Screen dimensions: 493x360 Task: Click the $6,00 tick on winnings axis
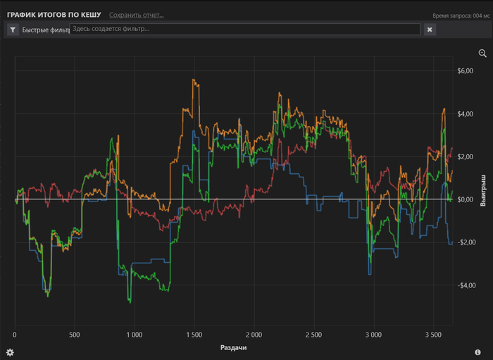pos(466,71)
